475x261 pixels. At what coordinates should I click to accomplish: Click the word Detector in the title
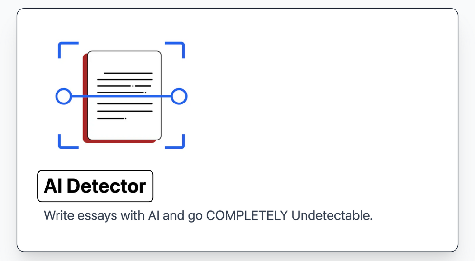point(106,186)
